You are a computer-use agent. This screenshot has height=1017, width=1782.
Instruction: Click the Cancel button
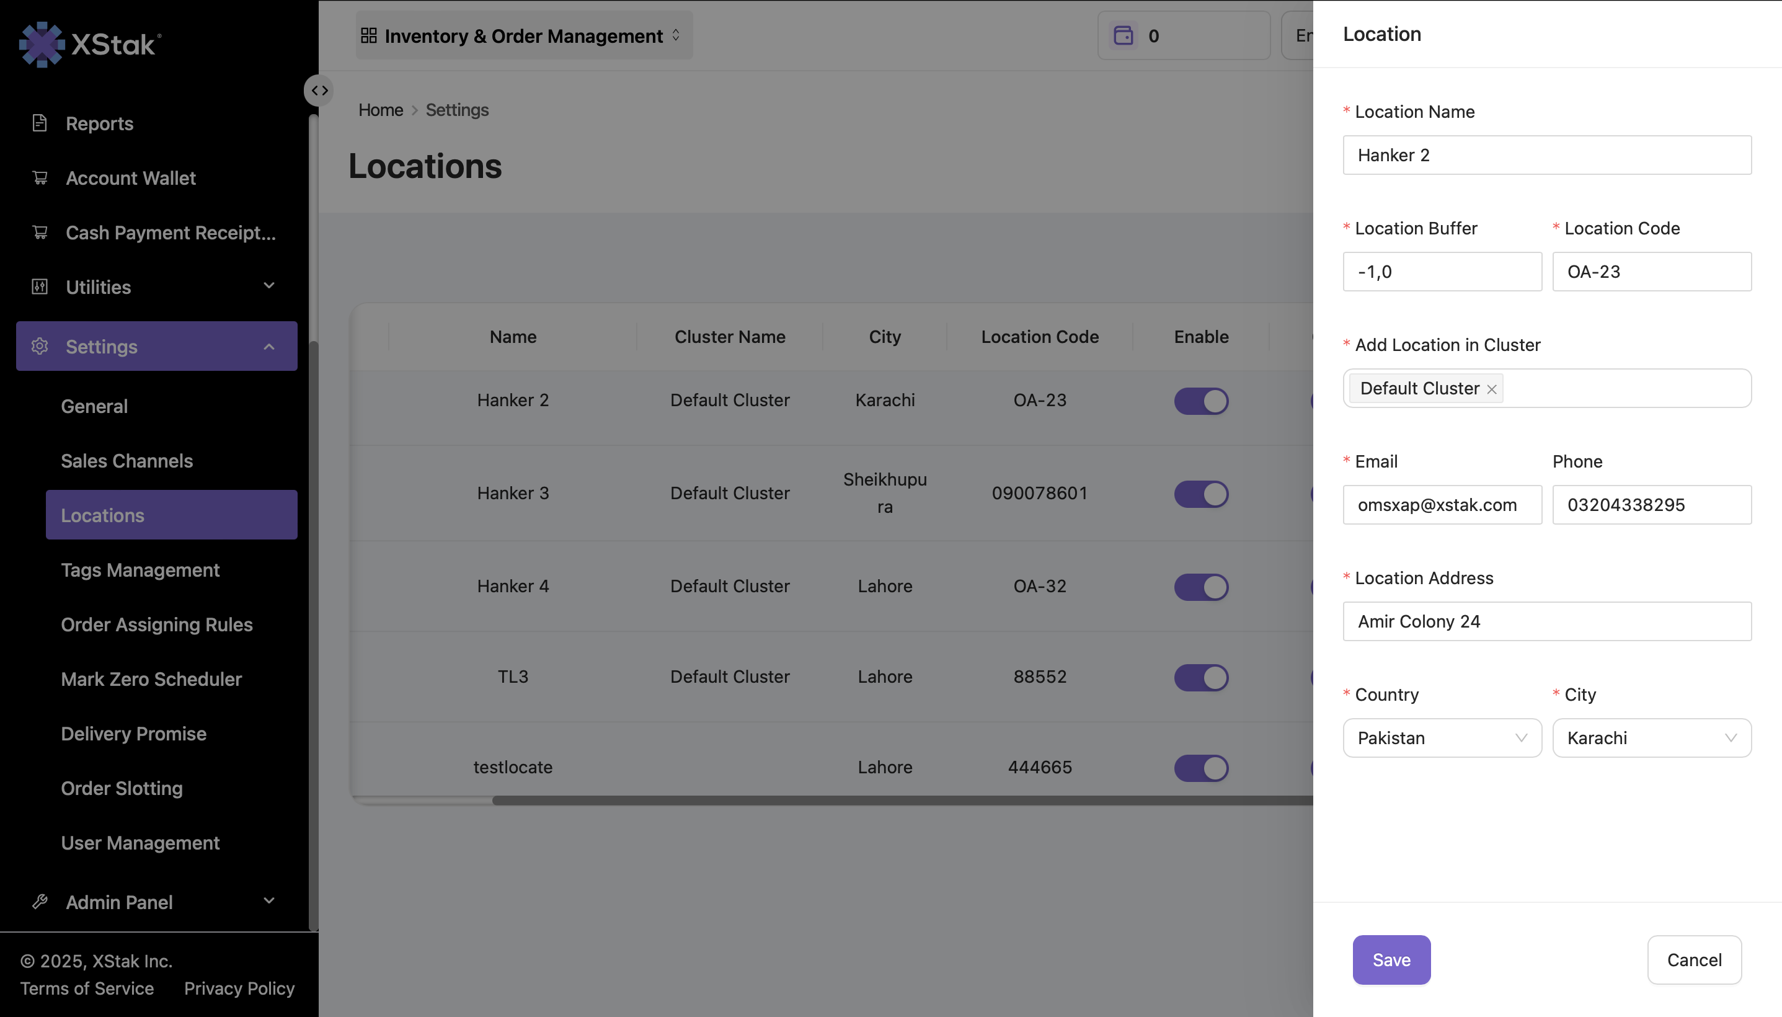(1693, 959)
